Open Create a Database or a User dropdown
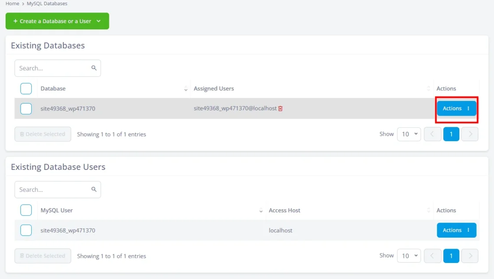This screenshot has width=494, height=279. (x=57, y=21)
